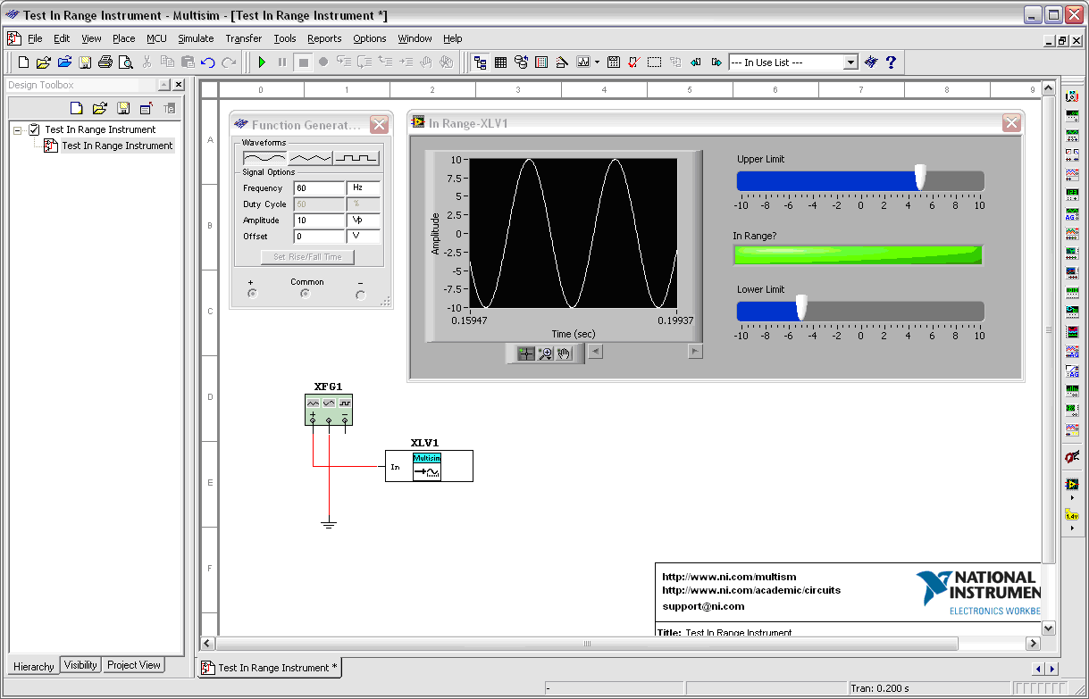Expand the Grapher dropdown arrow

[598, 62]
